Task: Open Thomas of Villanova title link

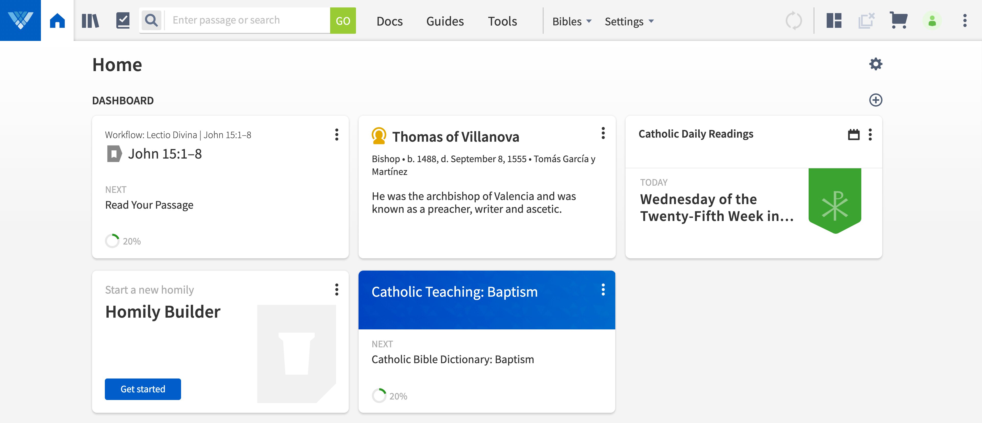Action: 455,137
